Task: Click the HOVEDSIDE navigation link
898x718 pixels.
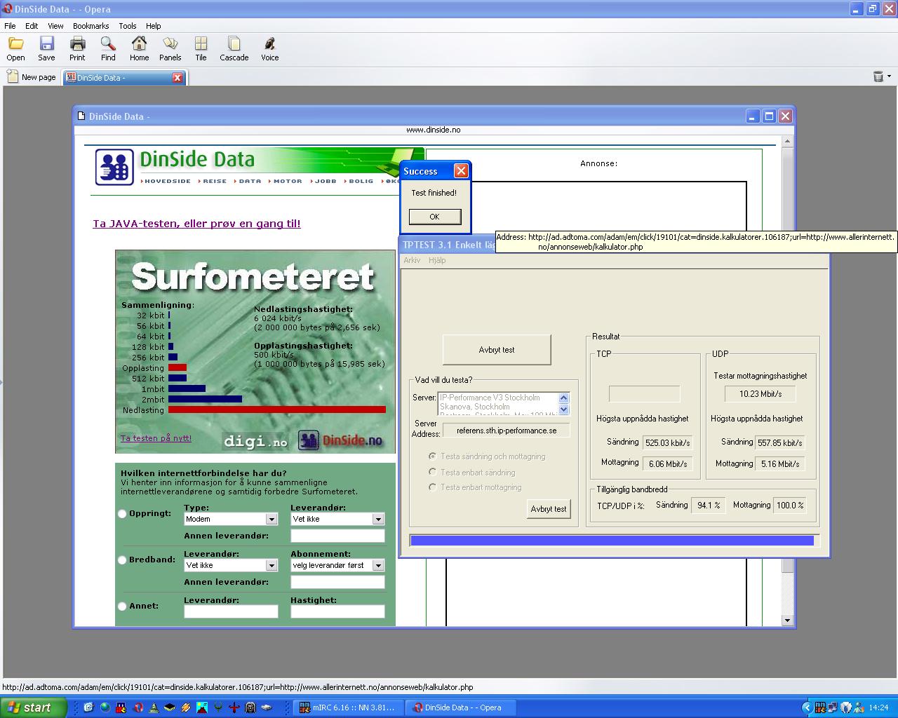Action: tap(166, 181)
